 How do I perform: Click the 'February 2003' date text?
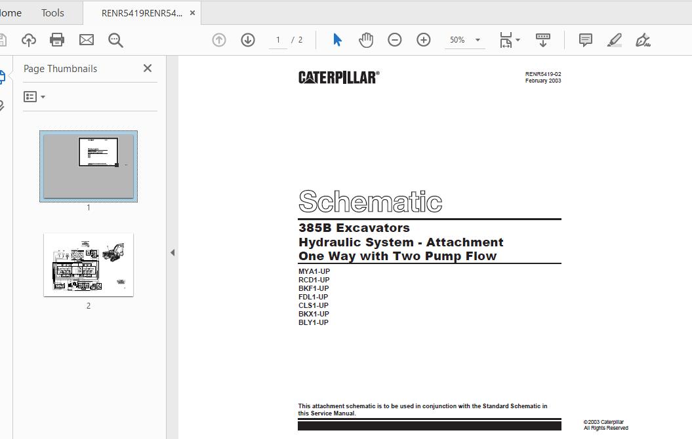543,81
